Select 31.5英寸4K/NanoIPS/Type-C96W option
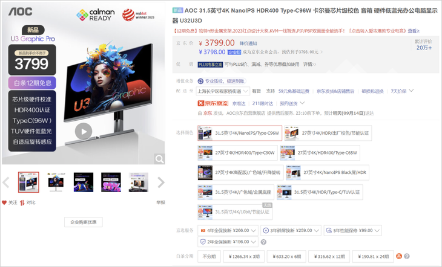Viewport: 442px width, 267px height. 240,133
